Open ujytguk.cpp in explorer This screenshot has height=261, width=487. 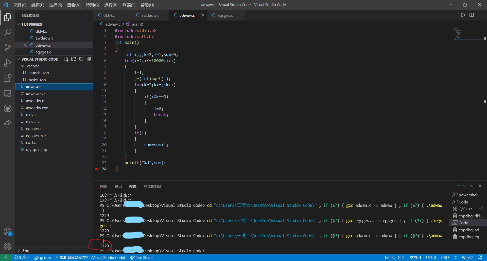tap(54, 150)
